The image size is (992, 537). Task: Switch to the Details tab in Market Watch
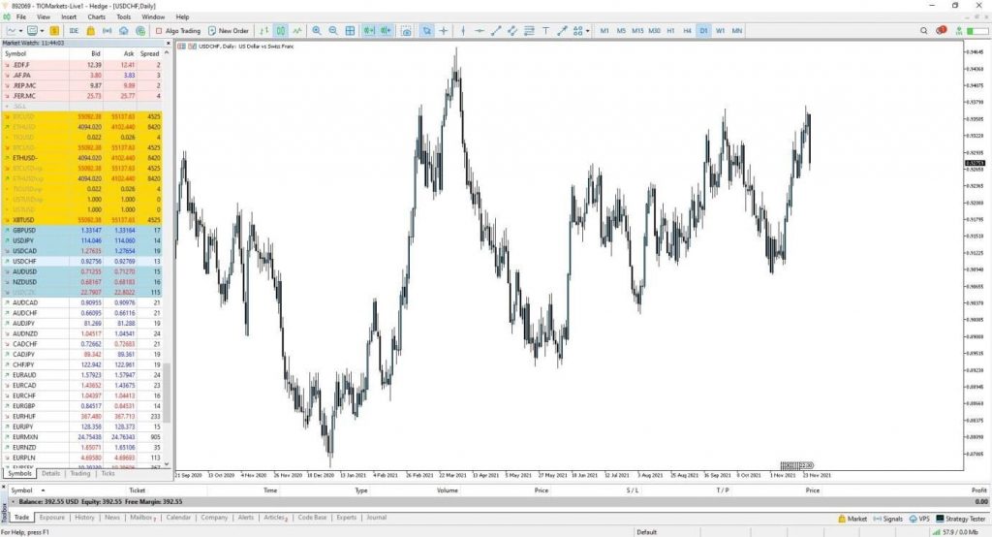coord(50,474)
